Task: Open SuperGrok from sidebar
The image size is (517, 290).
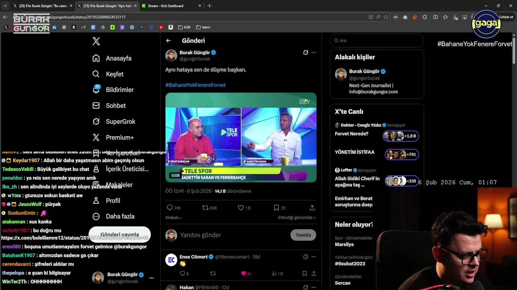Action: pos(114,122)
